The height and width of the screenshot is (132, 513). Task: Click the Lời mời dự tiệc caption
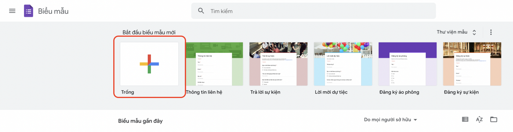331,92
